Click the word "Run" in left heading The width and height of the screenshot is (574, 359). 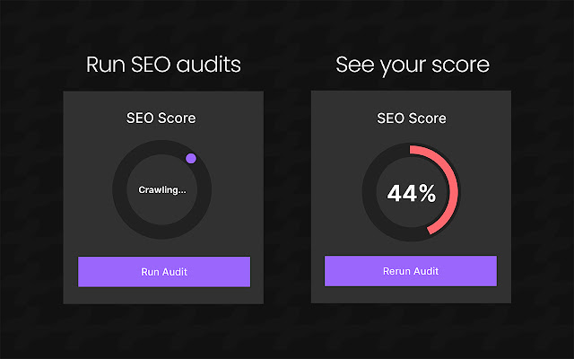click(x=105, y=65)
